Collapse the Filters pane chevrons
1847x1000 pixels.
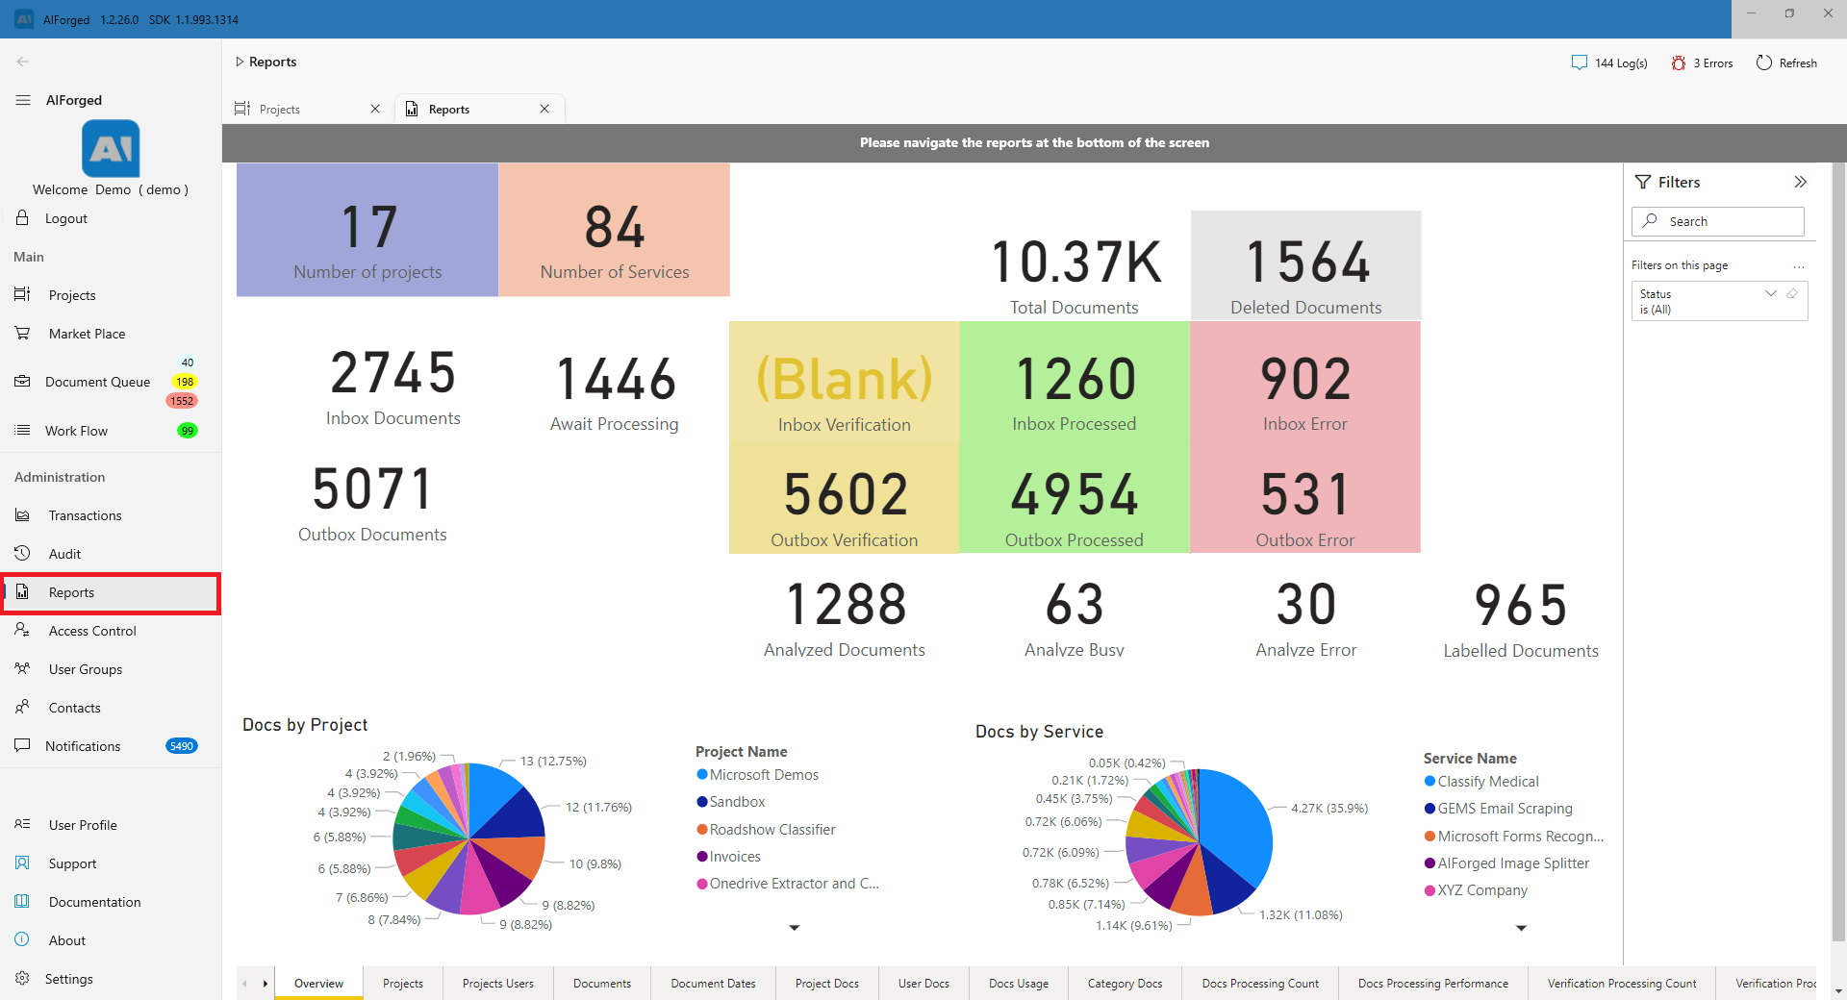point(1800,182)
